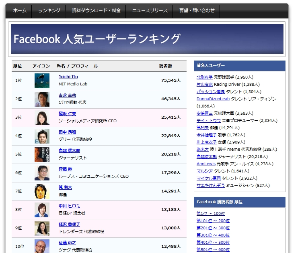Click the 46,345人 reader count
306x253 pixels.
point(171,99)
